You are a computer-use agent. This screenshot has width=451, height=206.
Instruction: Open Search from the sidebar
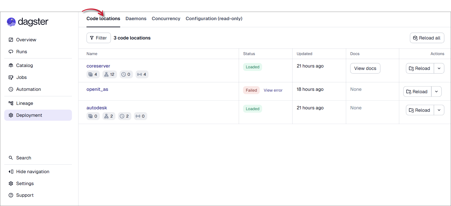(x=38, y=158)
